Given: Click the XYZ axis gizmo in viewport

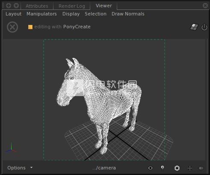Looking at the screenshot, I should 11,148.
